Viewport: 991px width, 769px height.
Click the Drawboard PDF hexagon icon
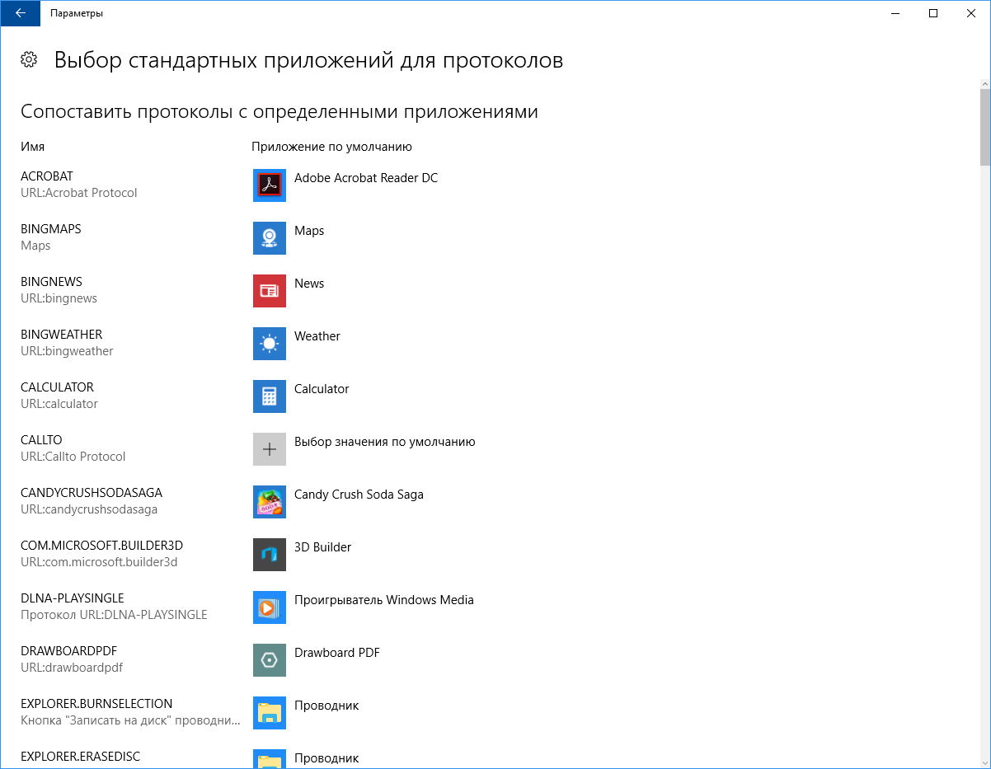click(269, 660)
